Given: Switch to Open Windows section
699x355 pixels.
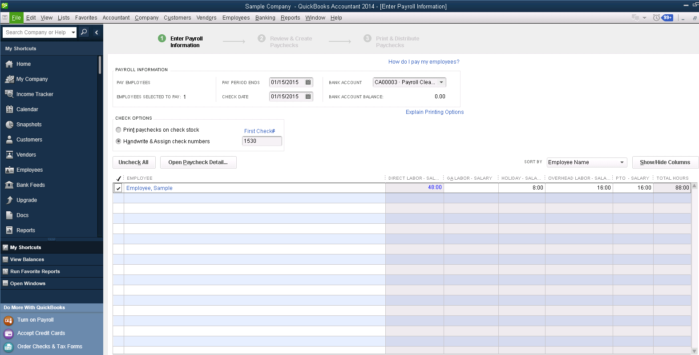Looking at the screenshot, I should click(x=52, y=283).
